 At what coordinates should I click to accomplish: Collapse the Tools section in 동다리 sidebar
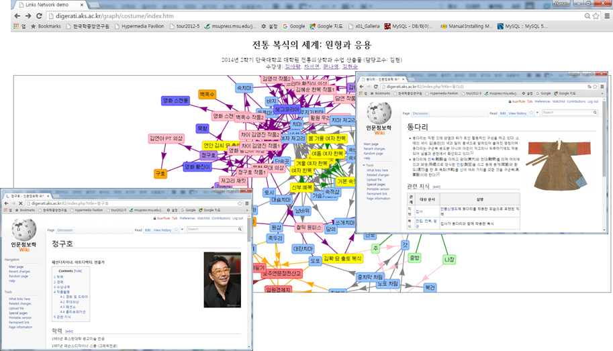tap(365, 164)
